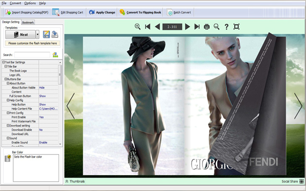
Task: Click Convert To Flipping Book button
Action: [140, 12]
